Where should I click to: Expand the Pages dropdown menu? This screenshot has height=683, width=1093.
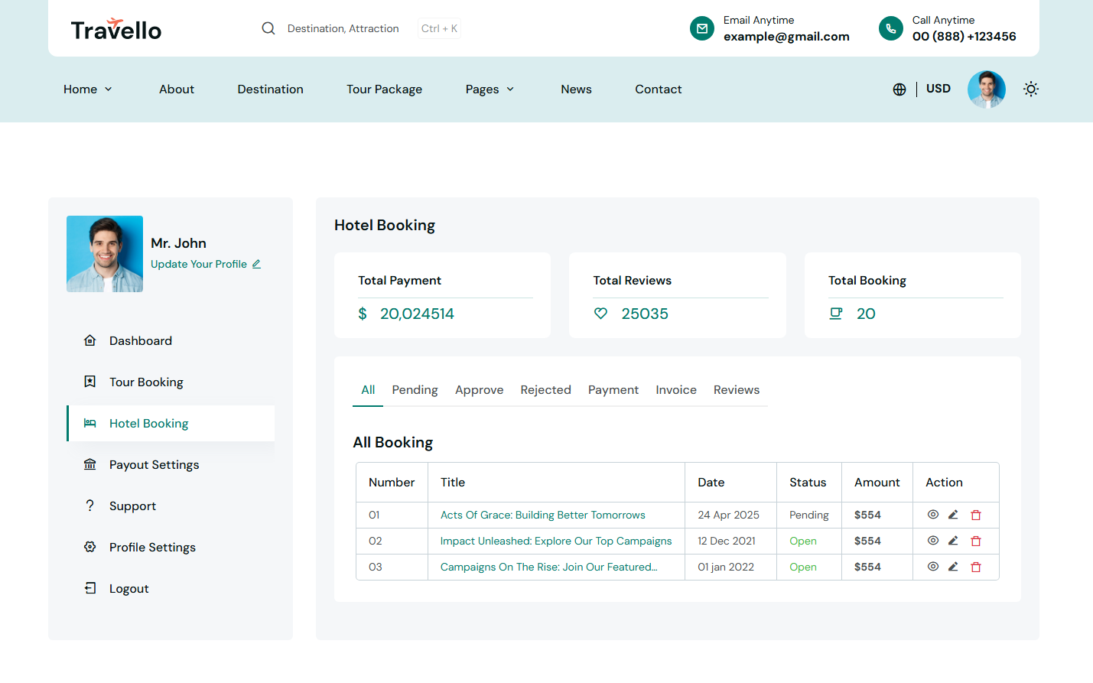pos(490,89)
